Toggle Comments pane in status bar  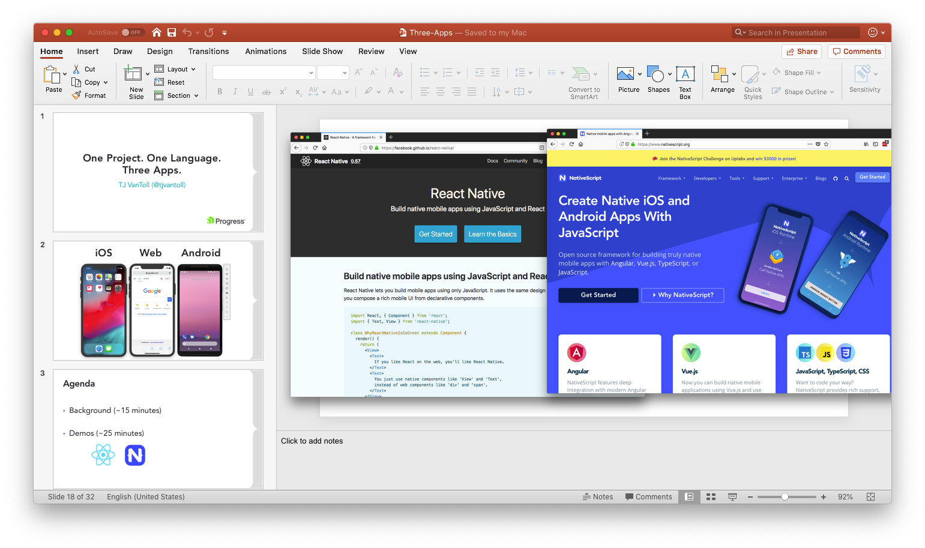(649, 497)
